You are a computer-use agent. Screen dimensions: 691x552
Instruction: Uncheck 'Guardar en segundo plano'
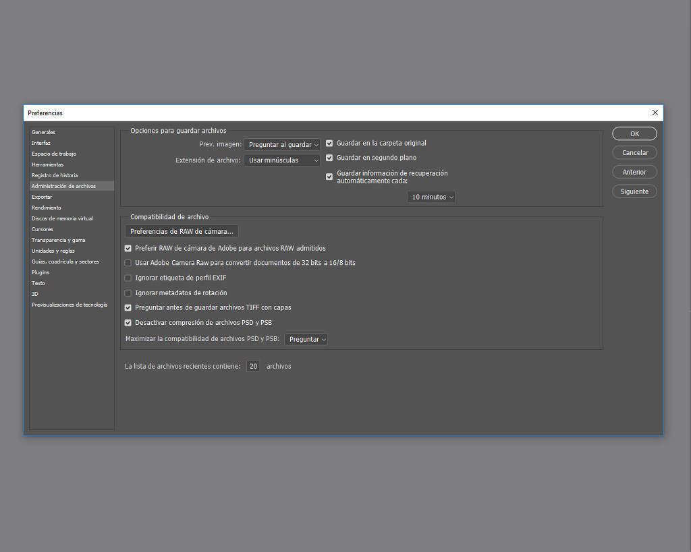(x=329, y=158)
